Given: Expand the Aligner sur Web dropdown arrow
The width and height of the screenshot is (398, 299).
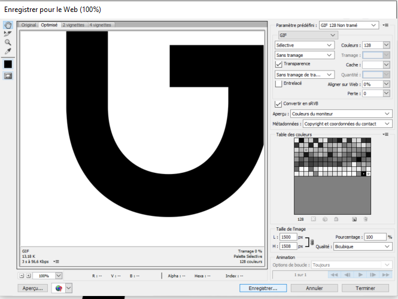Looking at the screenshot, I should click(x=386, y=84).
